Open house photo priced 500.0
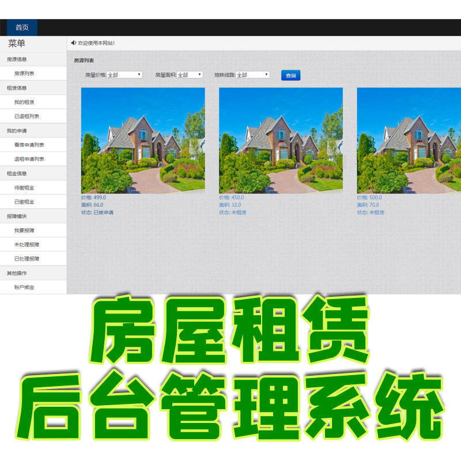The width and height of the screenshot is (461, 461). (x=409, y=141)
